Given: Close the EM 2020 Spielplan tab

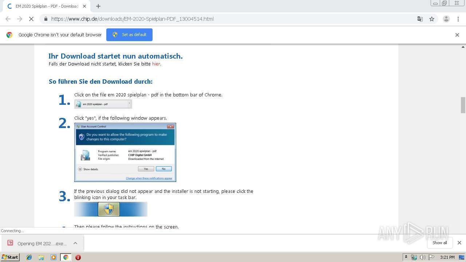Looking at the screenshot, I should [84, 6].
